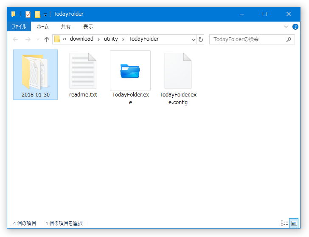Navigate to utility in address bar
This screenshot has width=309, height=237.
[111, 39]
